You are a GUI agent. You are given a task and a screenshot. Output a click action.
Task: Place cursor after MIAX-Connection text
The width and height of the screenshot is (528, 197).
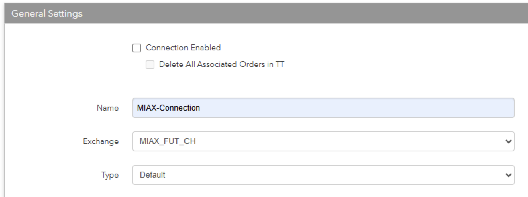(x=201, y=108)
